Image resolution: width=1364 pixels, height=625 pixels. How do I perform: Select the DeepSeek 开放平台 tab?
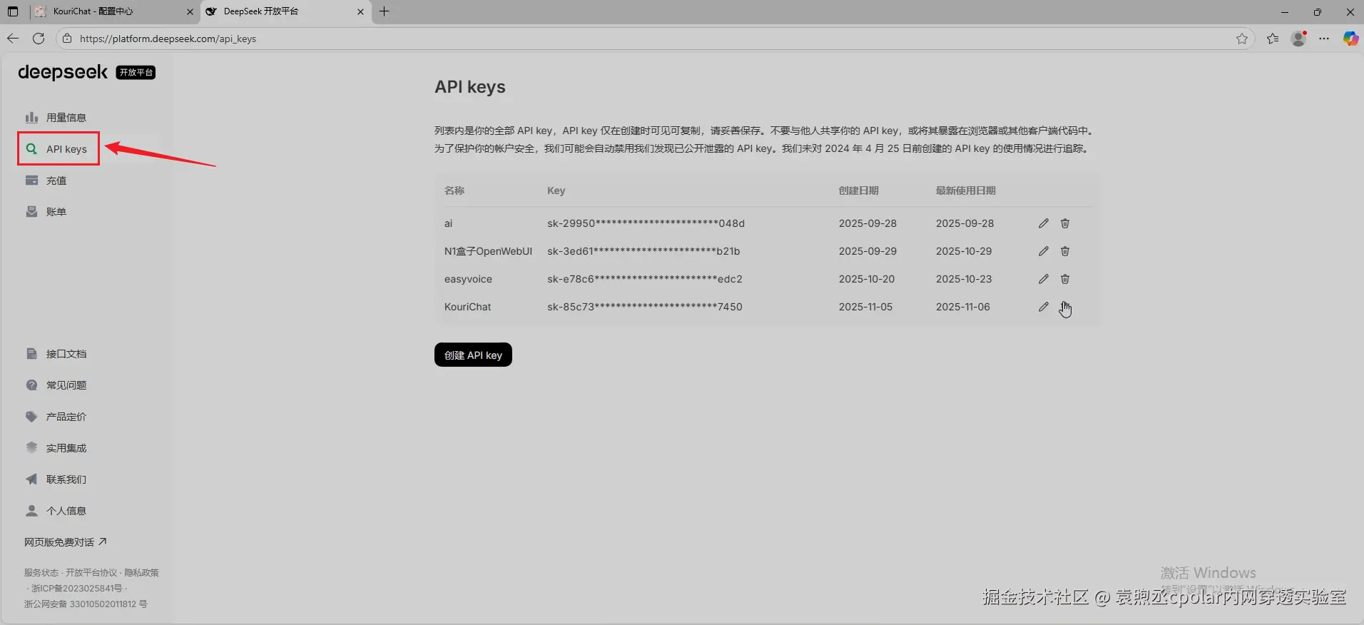[286, 11]
